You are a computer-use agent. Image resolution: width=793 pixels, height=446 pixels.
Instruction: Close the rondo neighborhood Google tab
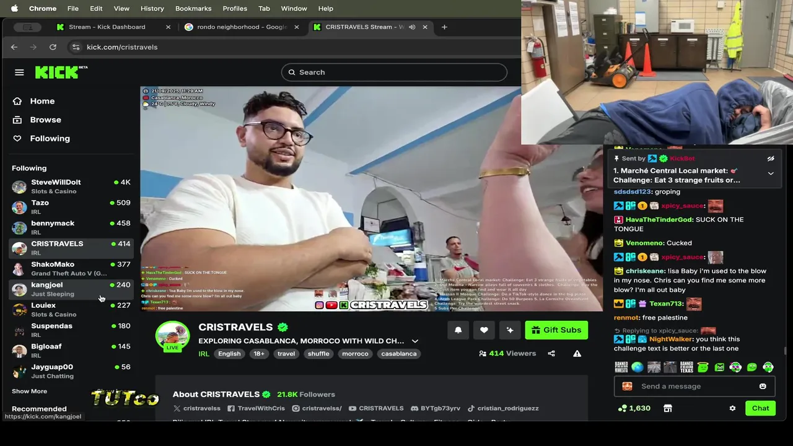pos(296,27)
